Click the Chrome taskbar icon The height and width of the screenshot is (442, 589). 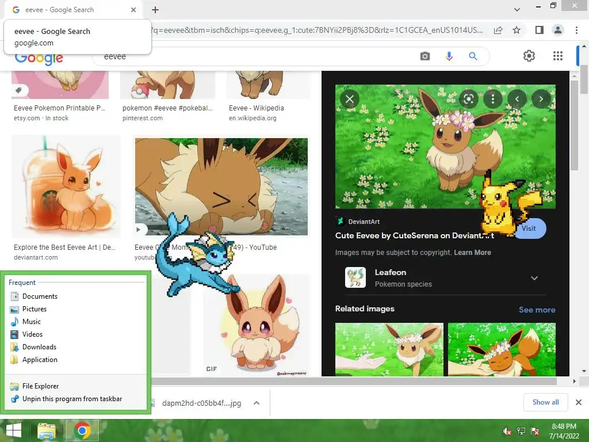(82, 430)
